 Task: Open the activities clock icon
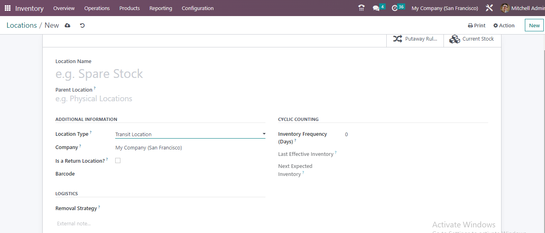click(395, 7)
